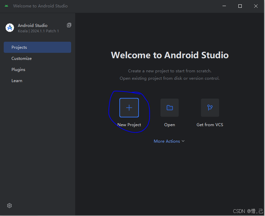Select the Projects tab
The width and height of the screenshot is (265, 216).
[x=37, y=47]
